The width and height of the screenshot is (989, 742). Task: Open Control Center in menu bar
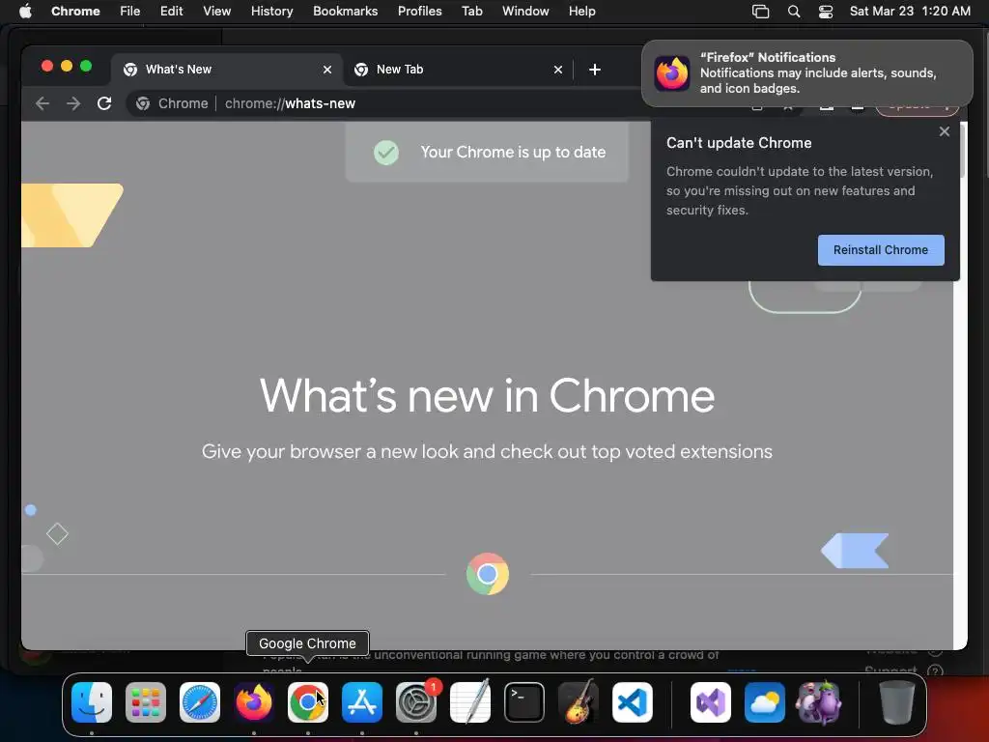(x=826, y=12)
